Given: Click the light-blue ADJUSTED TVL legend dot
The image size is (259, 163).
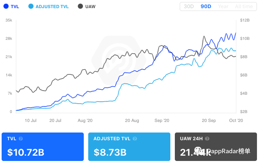Looking at the screenshot, I should pyautogui.click(x=32, y=7).
